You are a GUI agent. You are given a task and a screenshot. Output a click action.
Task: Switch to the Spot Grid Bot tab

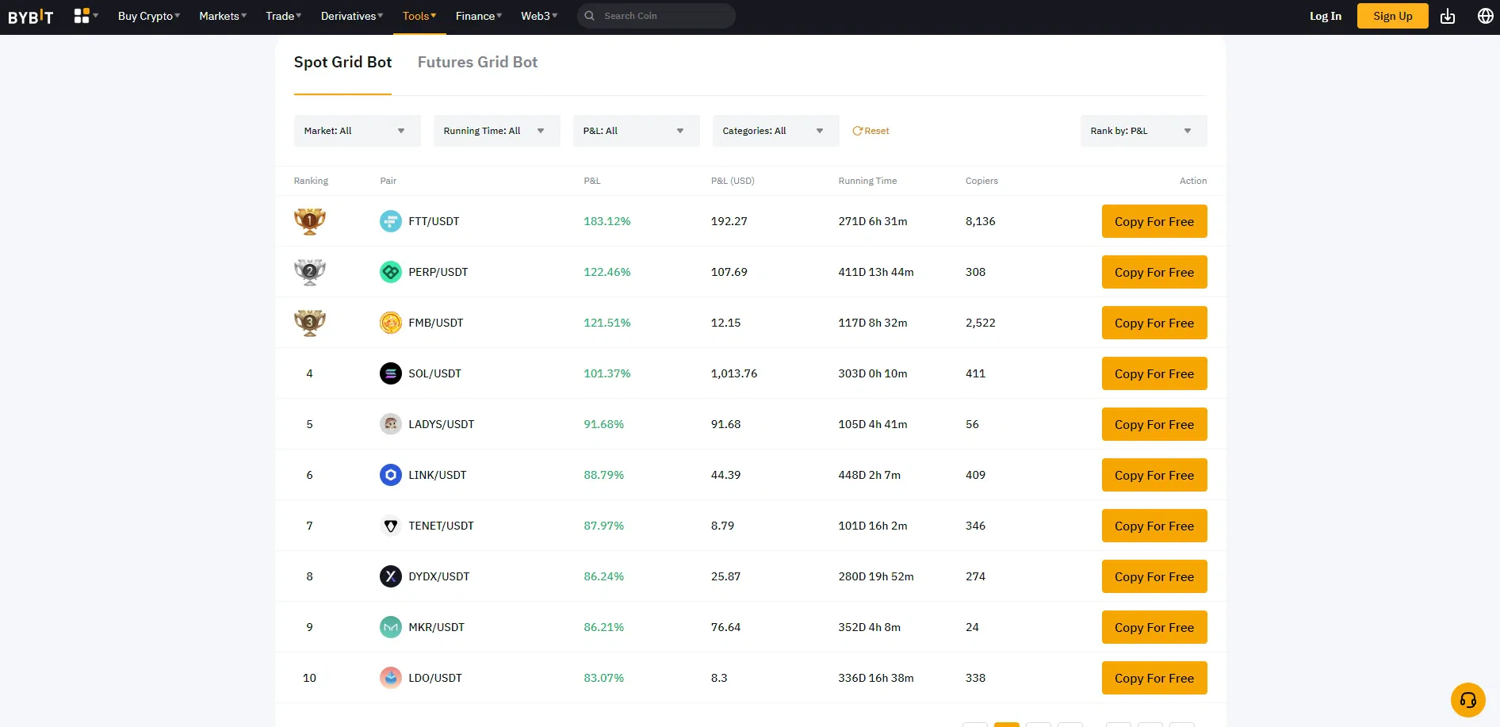click(x=342, y=62)
